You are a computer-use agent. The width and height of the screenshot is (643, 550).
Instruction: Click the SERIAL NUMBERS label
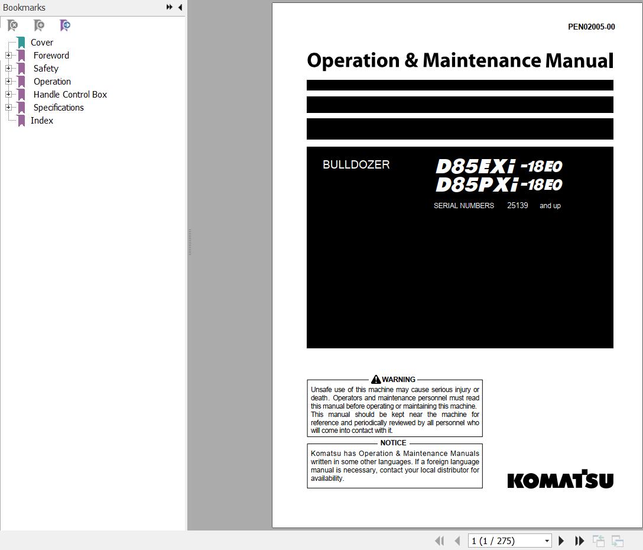464,206
